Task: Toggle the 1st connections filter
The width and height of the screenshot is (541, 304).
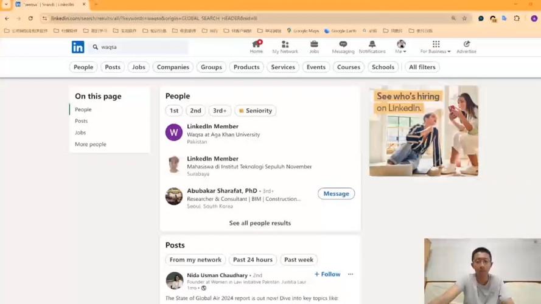Action: click(174, 111)
